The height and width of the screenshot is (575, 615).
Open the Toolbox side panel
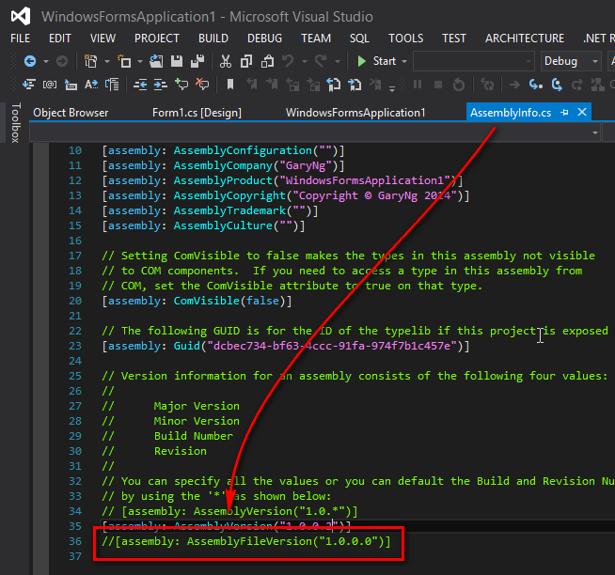[15, 123]
